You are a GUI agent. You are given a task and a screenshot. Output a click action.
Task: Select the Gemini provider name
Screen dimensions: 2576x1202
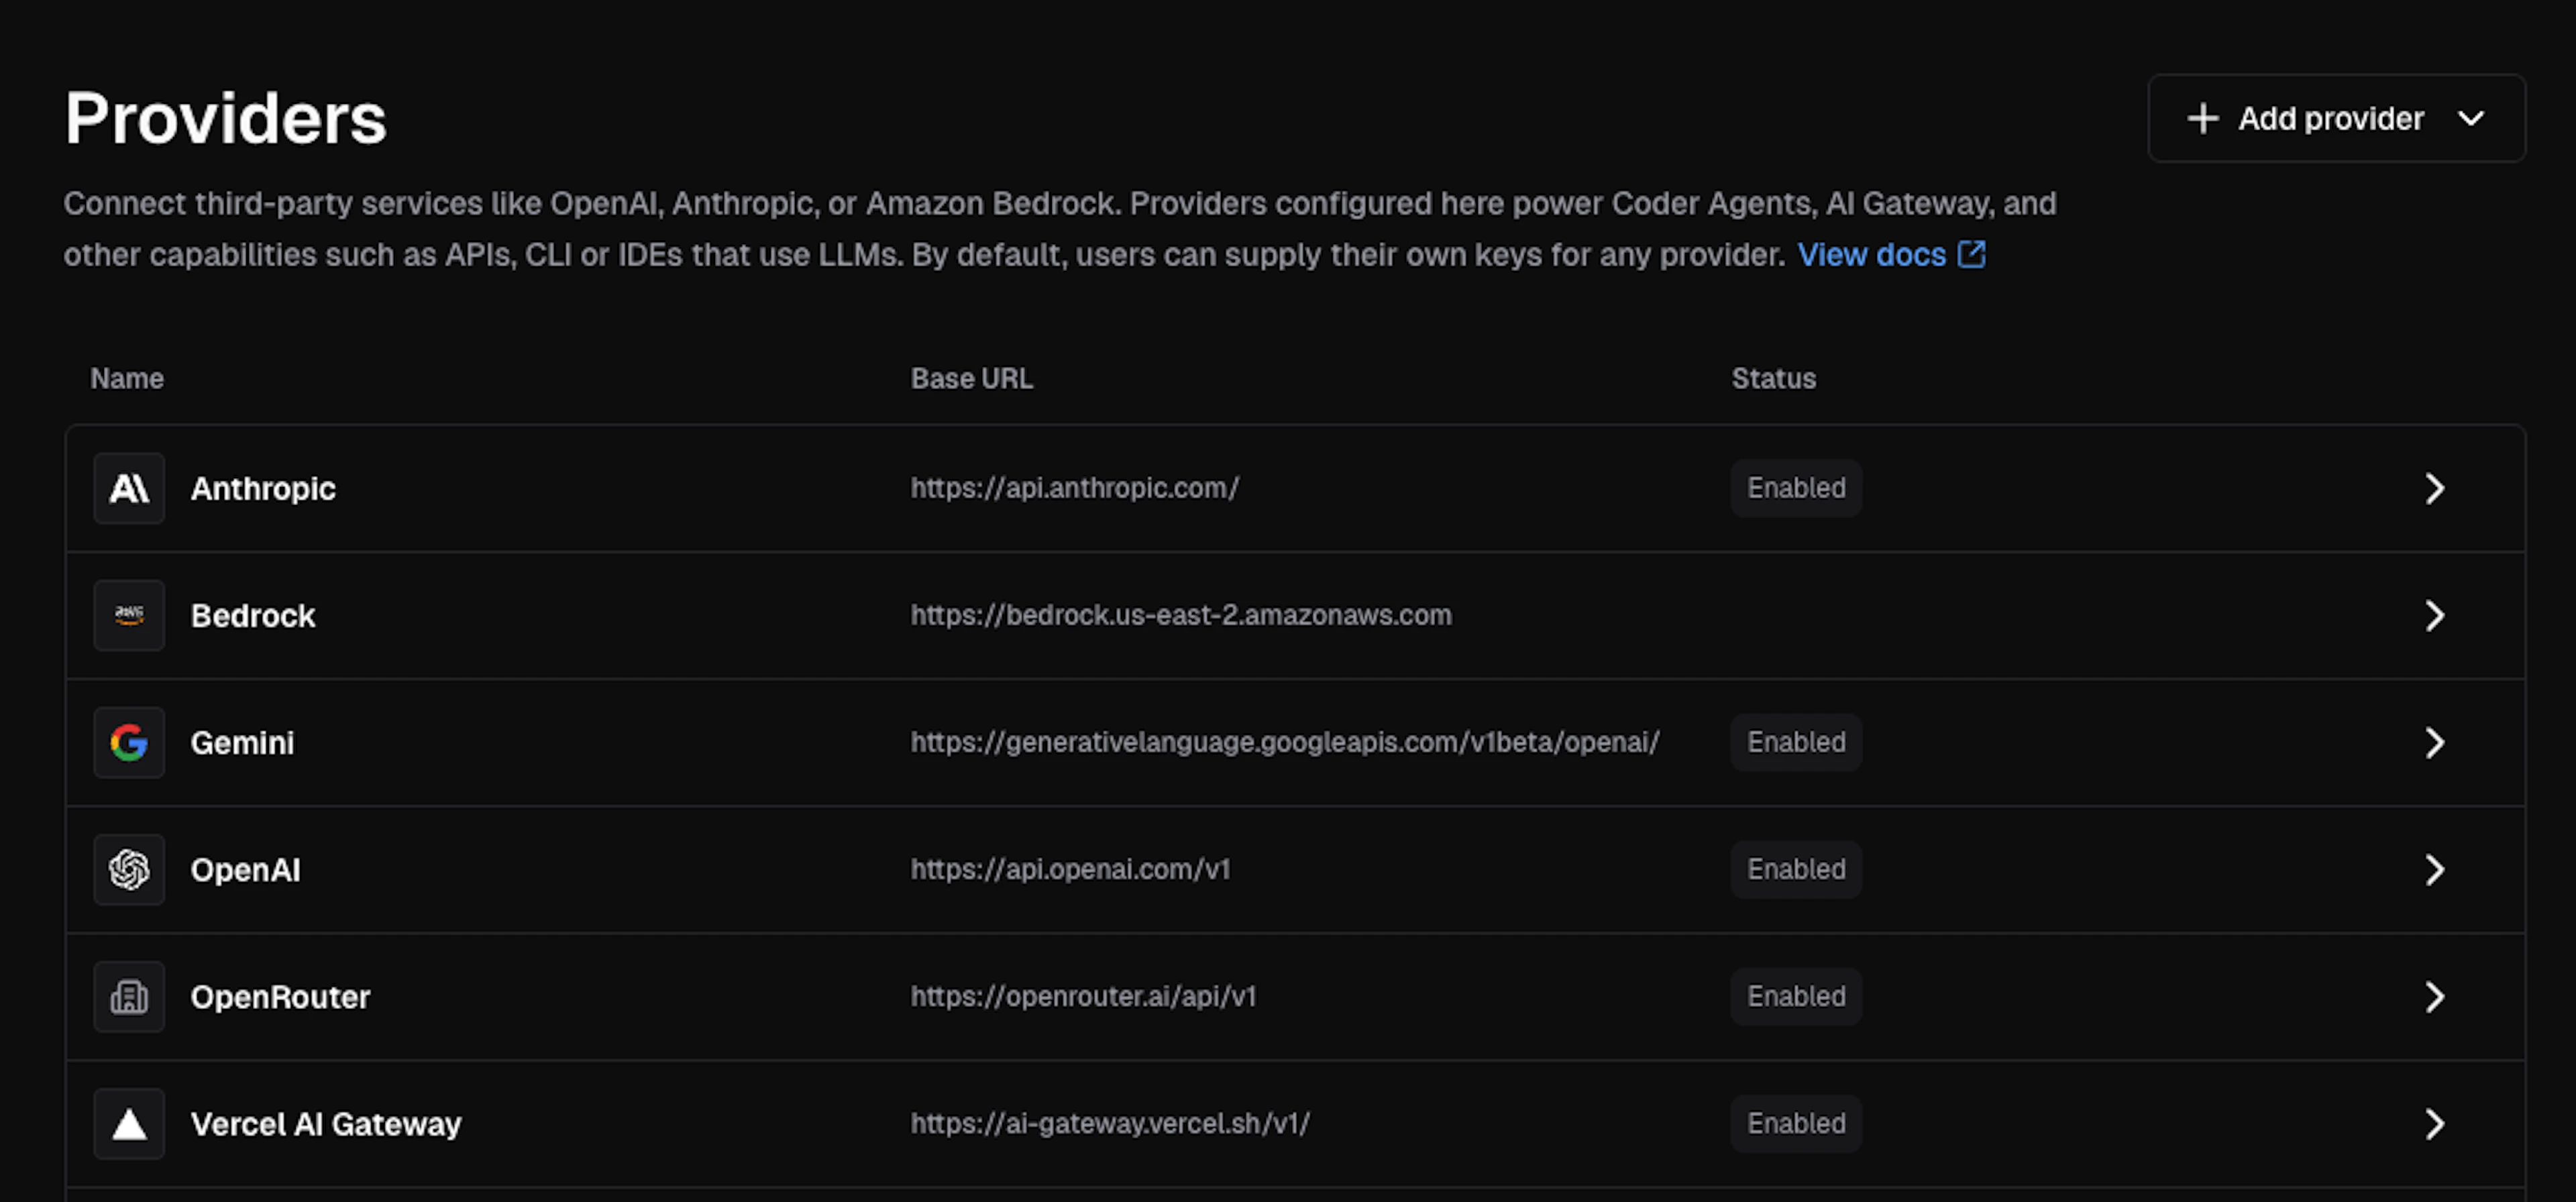point(242,742)
